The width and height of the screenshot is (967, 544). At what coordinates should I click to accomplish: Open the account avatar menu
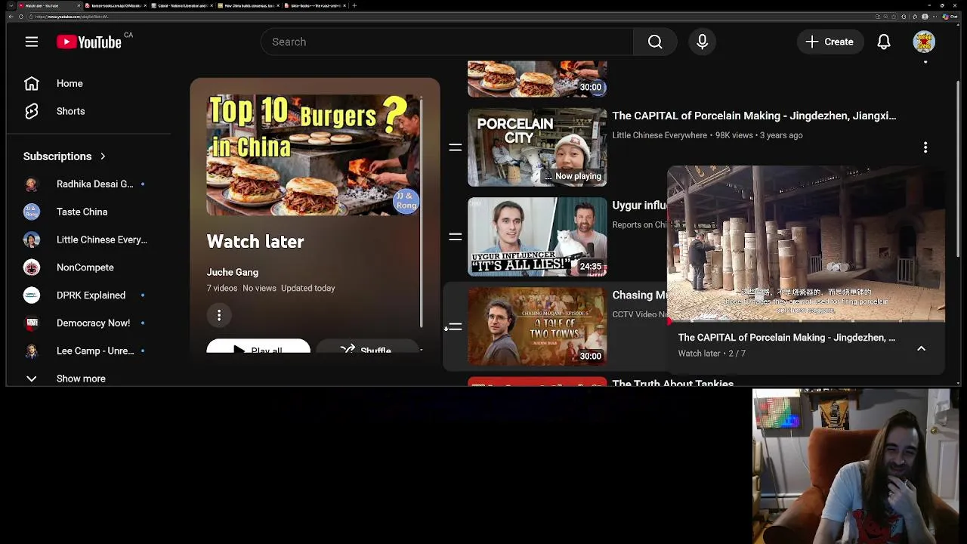click(924, 42)
